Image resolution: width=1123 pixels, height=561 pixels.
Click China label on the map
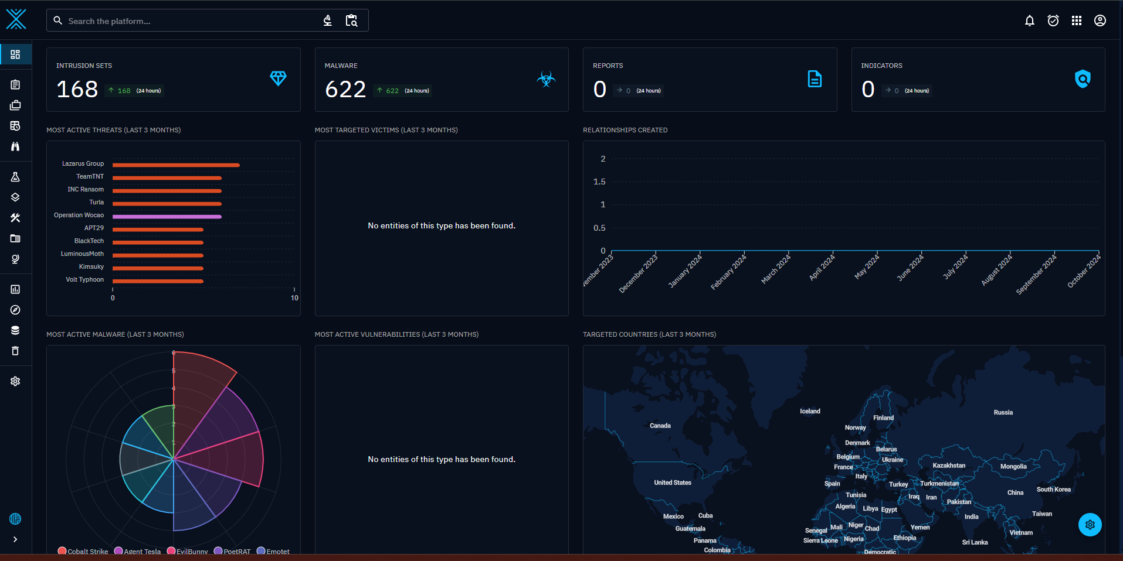click(1016, 492)
